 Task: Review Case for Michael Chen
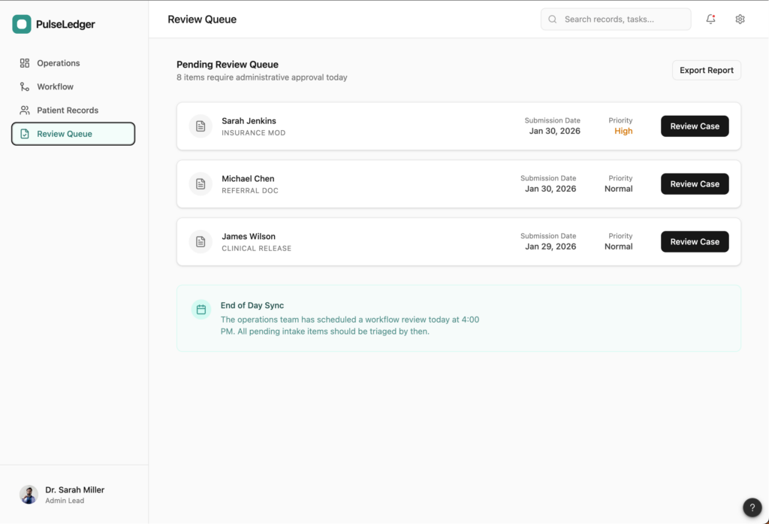[x=695, y=184]
